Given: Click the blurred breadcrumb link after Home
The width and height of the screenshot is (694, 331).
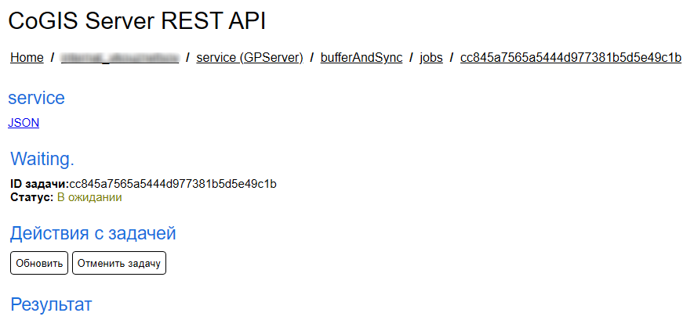Looking at the screenshot, I should [x=120, y=57].
